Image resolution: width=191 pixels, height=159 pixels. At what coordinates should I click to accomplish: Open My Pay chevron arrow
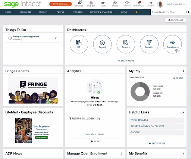184,71
